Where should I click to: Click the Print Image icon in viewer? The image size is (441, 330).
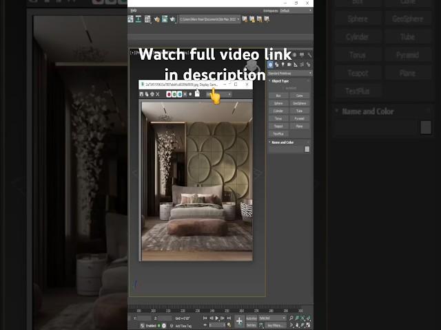pyautogui.click(x=152, y=94)
